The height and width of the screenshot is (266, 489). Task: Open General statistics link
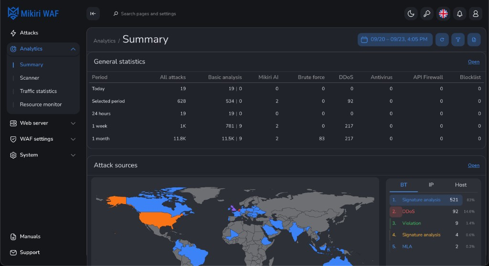coord(473,61)
